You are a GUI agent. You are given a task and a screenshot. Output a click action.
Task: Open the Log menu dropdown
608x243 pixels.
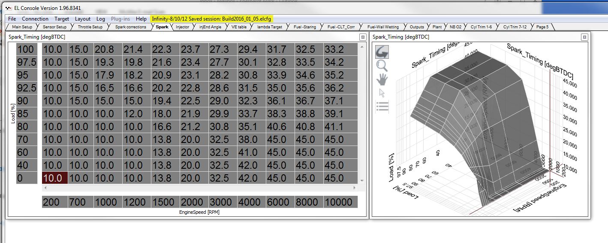tap(101, 19)
